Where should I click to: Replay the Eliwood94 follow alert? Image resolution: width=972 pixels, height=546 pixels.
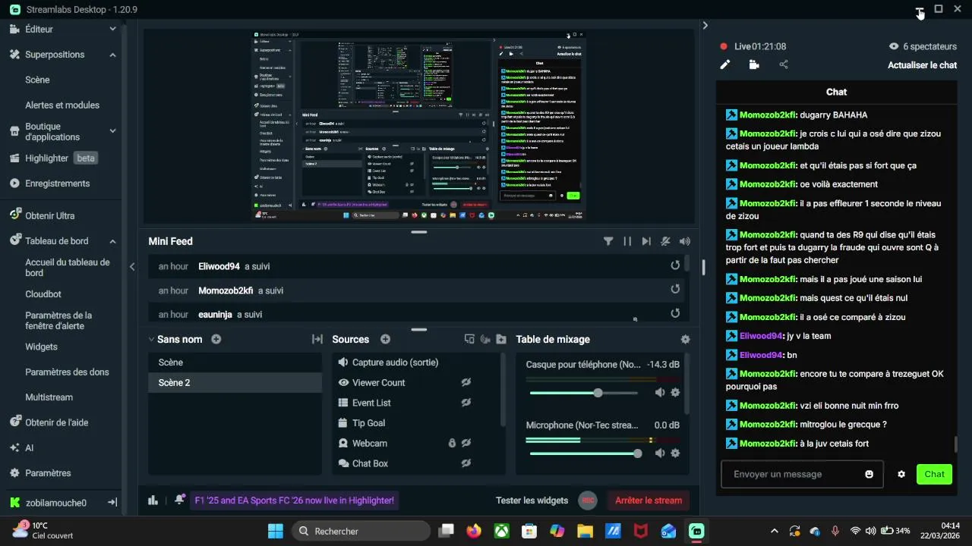click(x=675, y=265)
